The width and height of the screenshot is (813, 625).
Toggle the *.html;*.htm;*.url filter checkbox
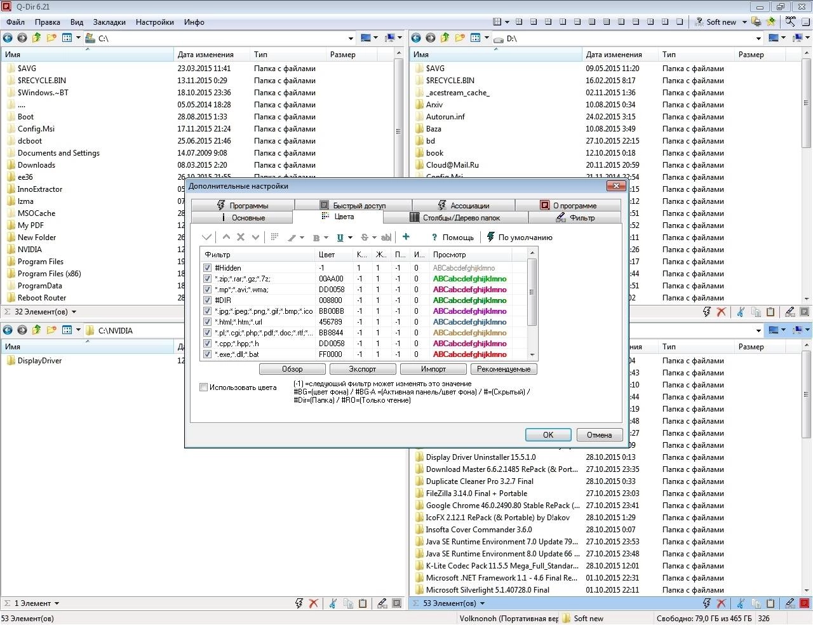point(207,322)
